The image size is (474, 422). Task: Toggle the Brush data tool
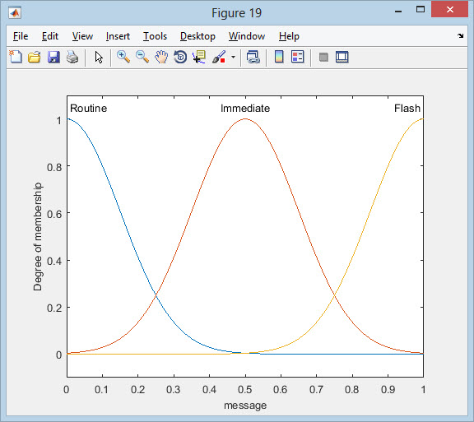click(219, 57)
